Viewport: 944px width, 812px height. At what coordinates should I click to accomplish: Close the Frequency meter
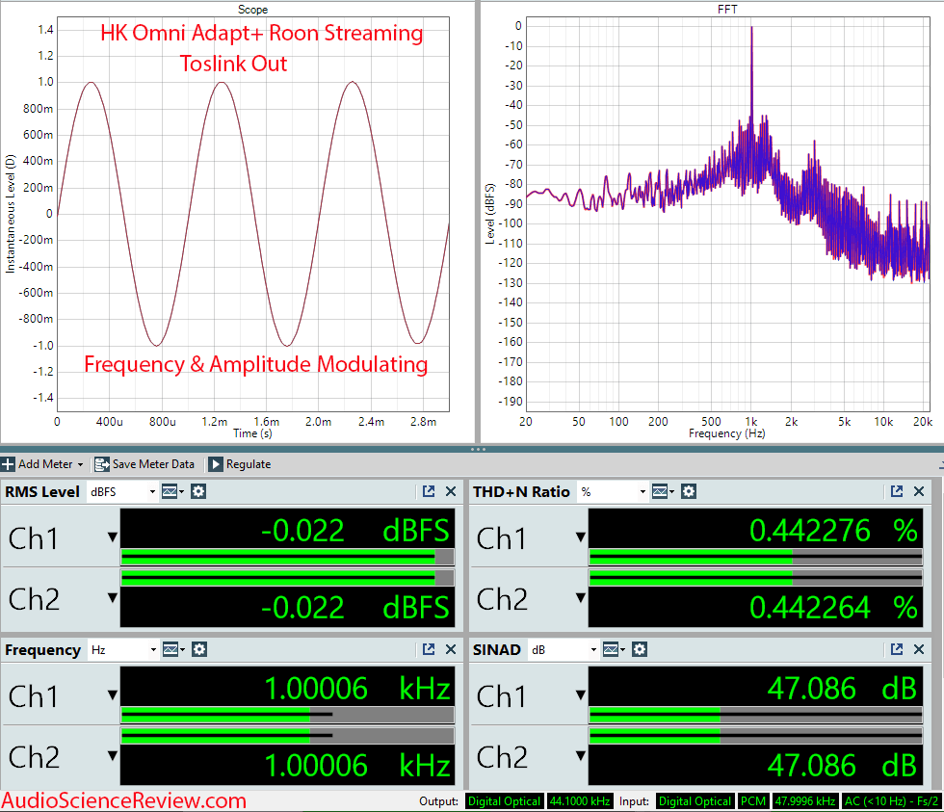pos(451,649)
